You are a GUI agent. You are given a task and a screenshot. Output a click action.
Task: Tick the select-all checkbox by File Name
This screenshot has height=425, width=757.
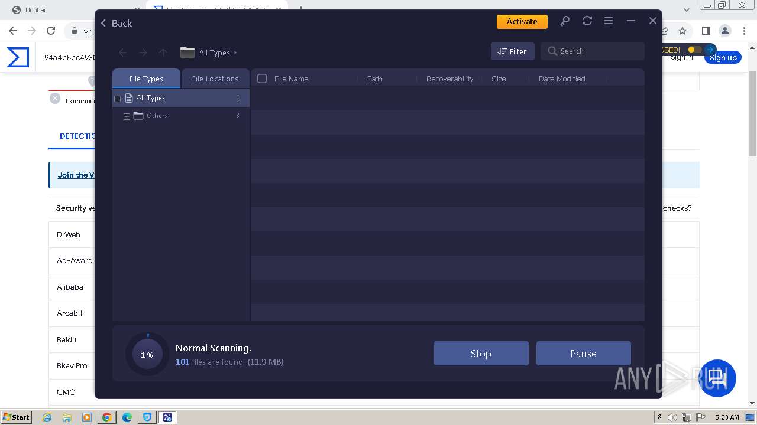pyautogui.click(x=262, y=79)
